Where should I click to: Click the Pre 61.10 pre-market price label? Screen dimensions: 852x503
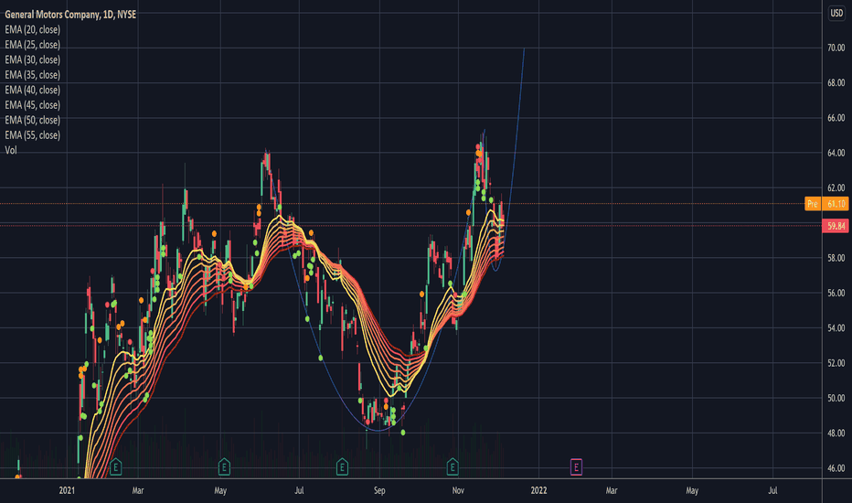826,204
